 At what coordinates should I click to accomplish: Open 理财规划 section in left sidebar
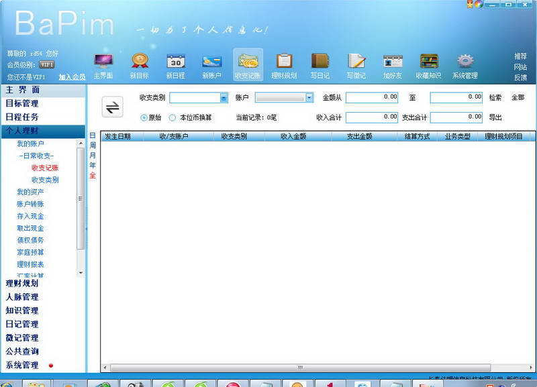click(x=22, y=283)
